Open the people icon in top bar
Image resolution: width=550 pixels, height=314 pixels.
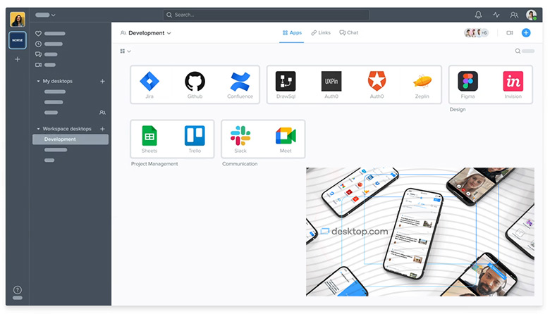(x=514, y=15)
